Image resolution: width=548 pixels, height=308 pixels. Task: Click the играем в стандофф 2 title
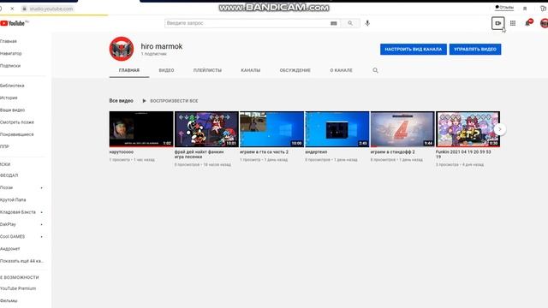point(392,152)
